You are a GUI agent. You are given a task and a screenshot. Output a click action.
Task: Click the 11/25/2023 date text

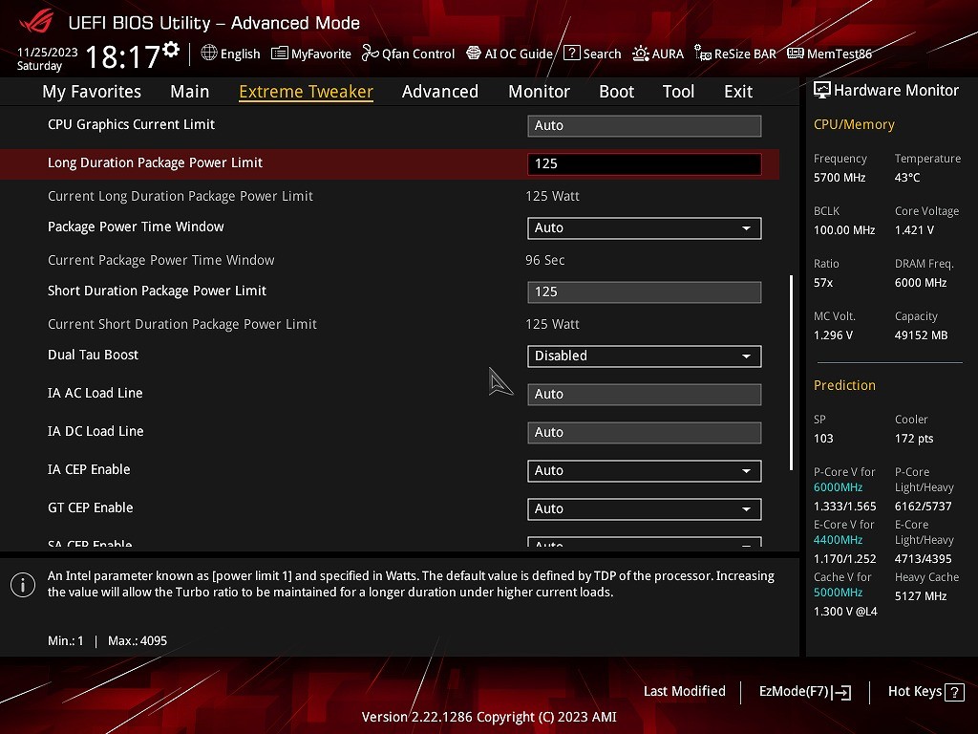[48, 52]
